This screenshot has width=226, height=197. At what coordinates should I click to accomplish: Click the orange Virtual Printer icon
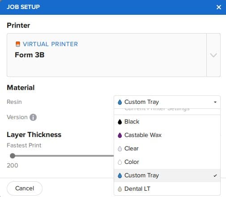(18, 44)
